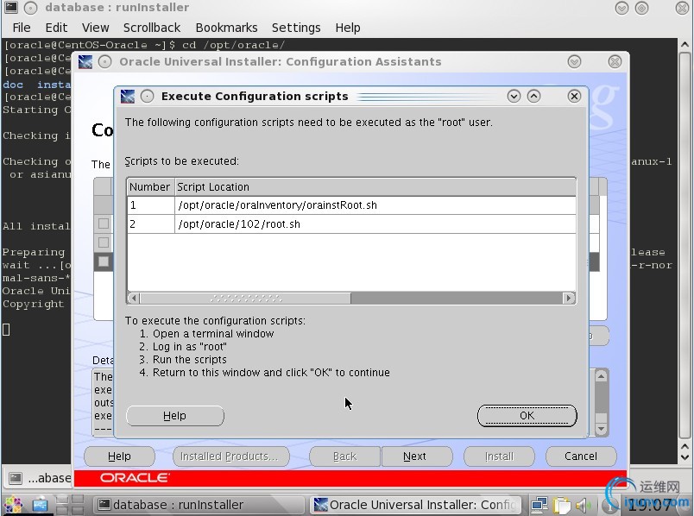This screenshot has width=694, height=516.
Task: Click the pin button on Oracle Installer window
Action: coord(104,61)
